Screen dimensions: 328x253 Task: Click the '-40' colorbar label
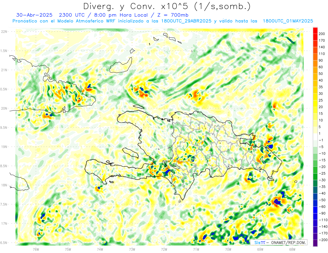click(x=323, y=193)
